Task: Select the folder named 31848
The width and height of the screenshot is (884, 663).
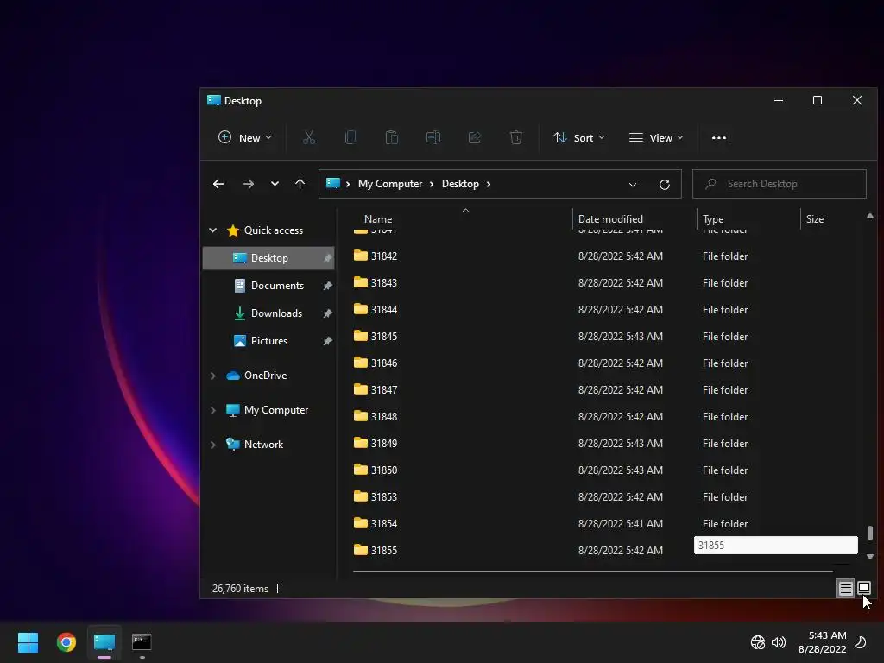Action: (x=384, y=417)
